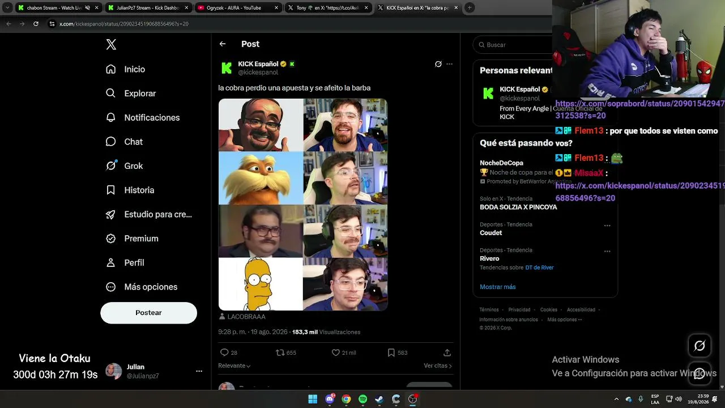
Task: Open the Relevante sort dropdown
Action: pos(234,366)
